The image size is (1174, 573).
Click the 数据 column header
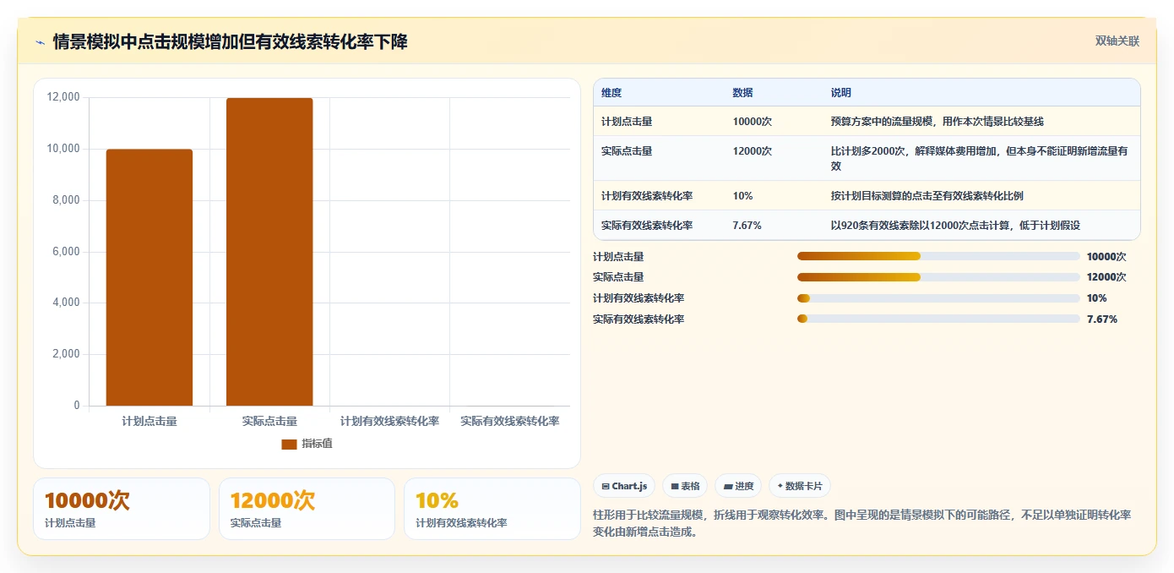[743, 93]
